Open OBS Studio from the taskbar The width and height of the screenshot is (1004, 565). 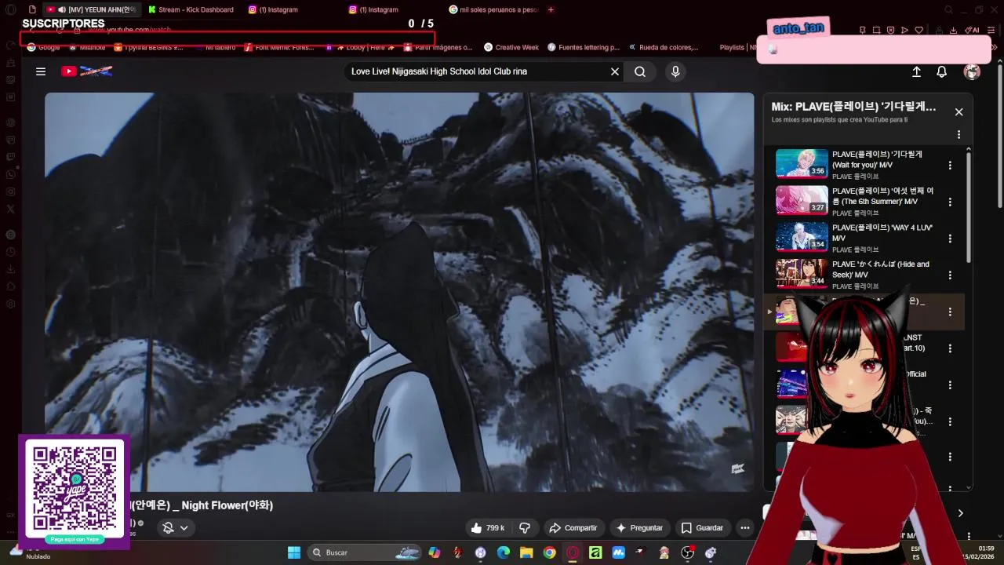(688, 552)
